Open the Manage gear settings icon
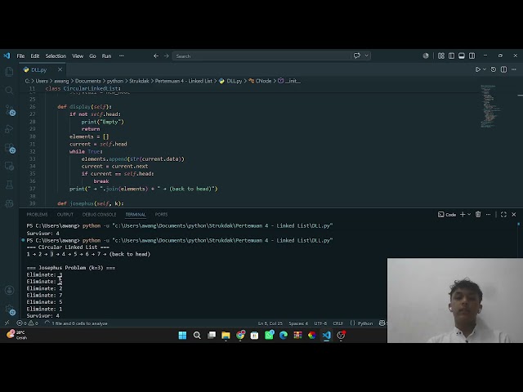Viewport: 523px width, 392px height. (9, 310)
